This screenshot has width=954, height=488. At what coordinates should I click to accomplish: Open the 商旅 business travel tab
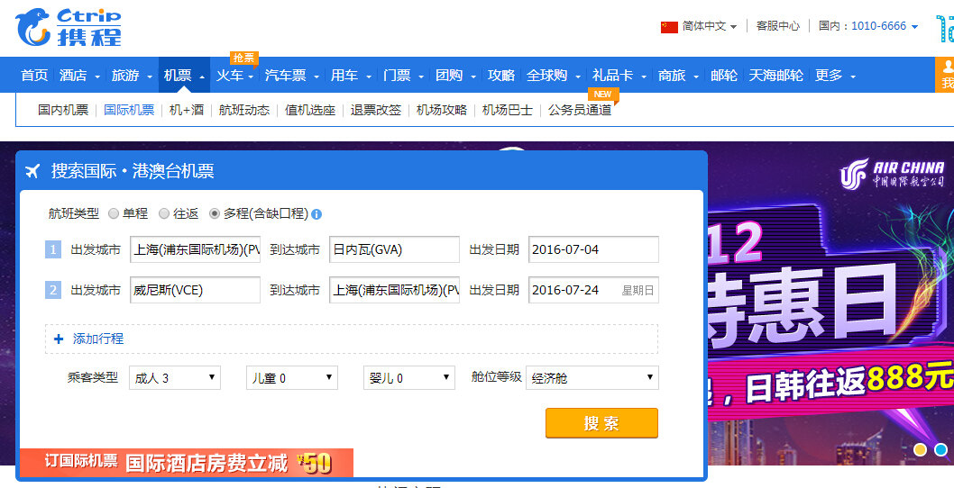672,76
